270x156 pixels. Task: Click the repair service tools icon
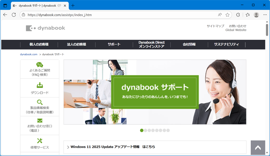[40, 141]
